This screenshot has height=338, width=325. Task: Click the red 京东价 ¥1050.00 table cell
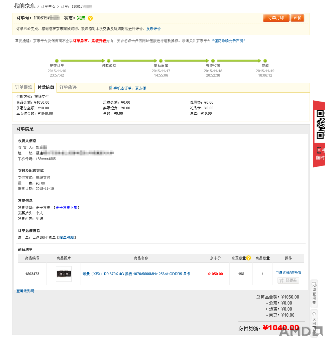(x=215, y=274)
